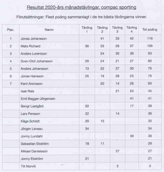Select the Tot poäng column header
164x172 pixels.
[x=150, y=29]
